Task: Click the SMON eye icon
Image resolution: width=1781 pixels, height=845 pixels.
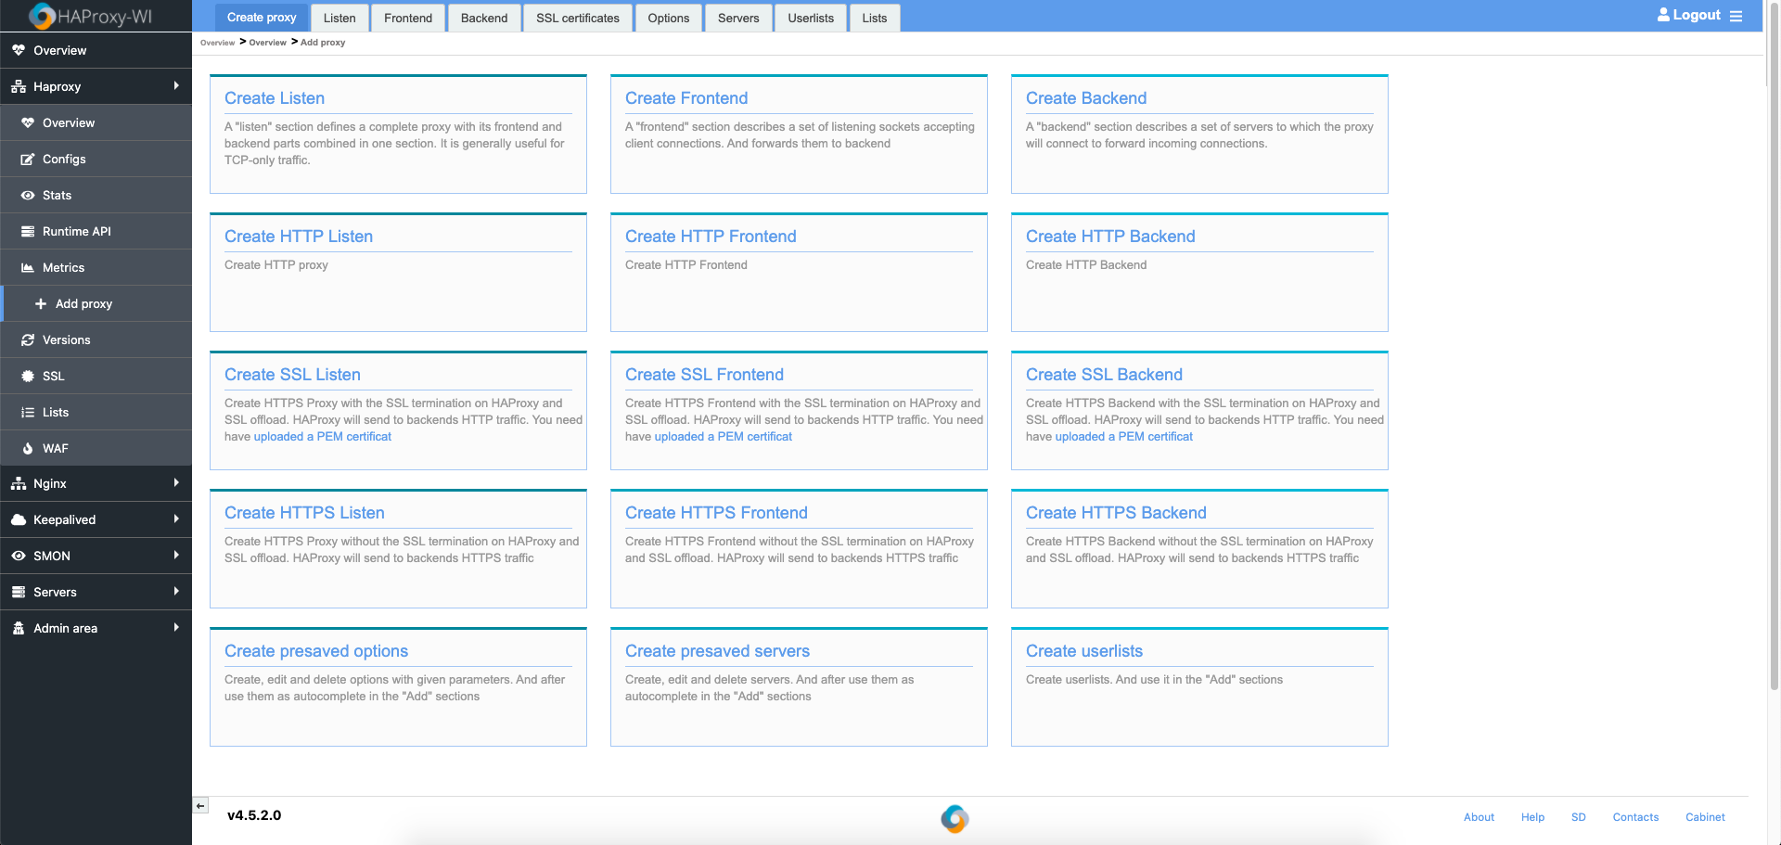Action: (19, 556)
